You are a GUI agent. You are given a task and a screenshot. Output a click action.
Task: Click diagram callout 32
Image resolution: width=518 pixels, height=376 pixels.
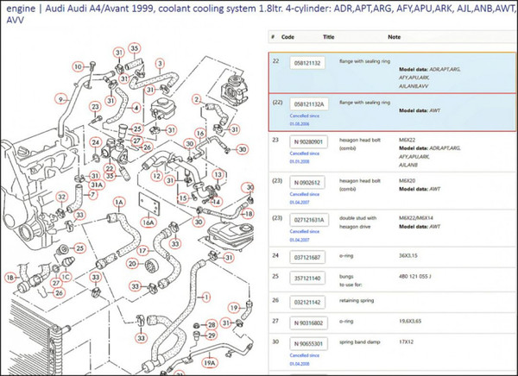pos(62,197)
